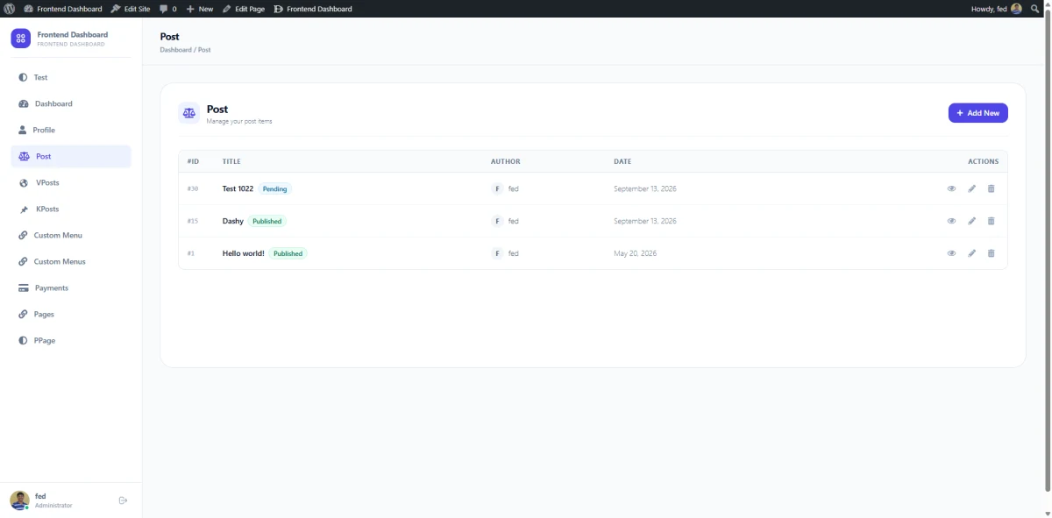Click Published badge on Hello world! row
Image resolution: width=1052 pixels, height=518 pixels.
coord(288,253)
